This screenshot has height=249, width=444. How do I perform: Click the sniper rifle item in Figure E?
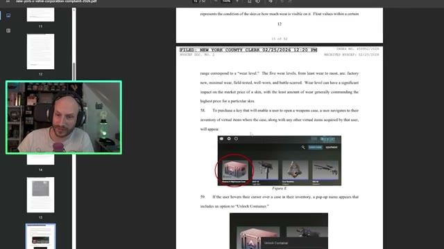(325, 171)
